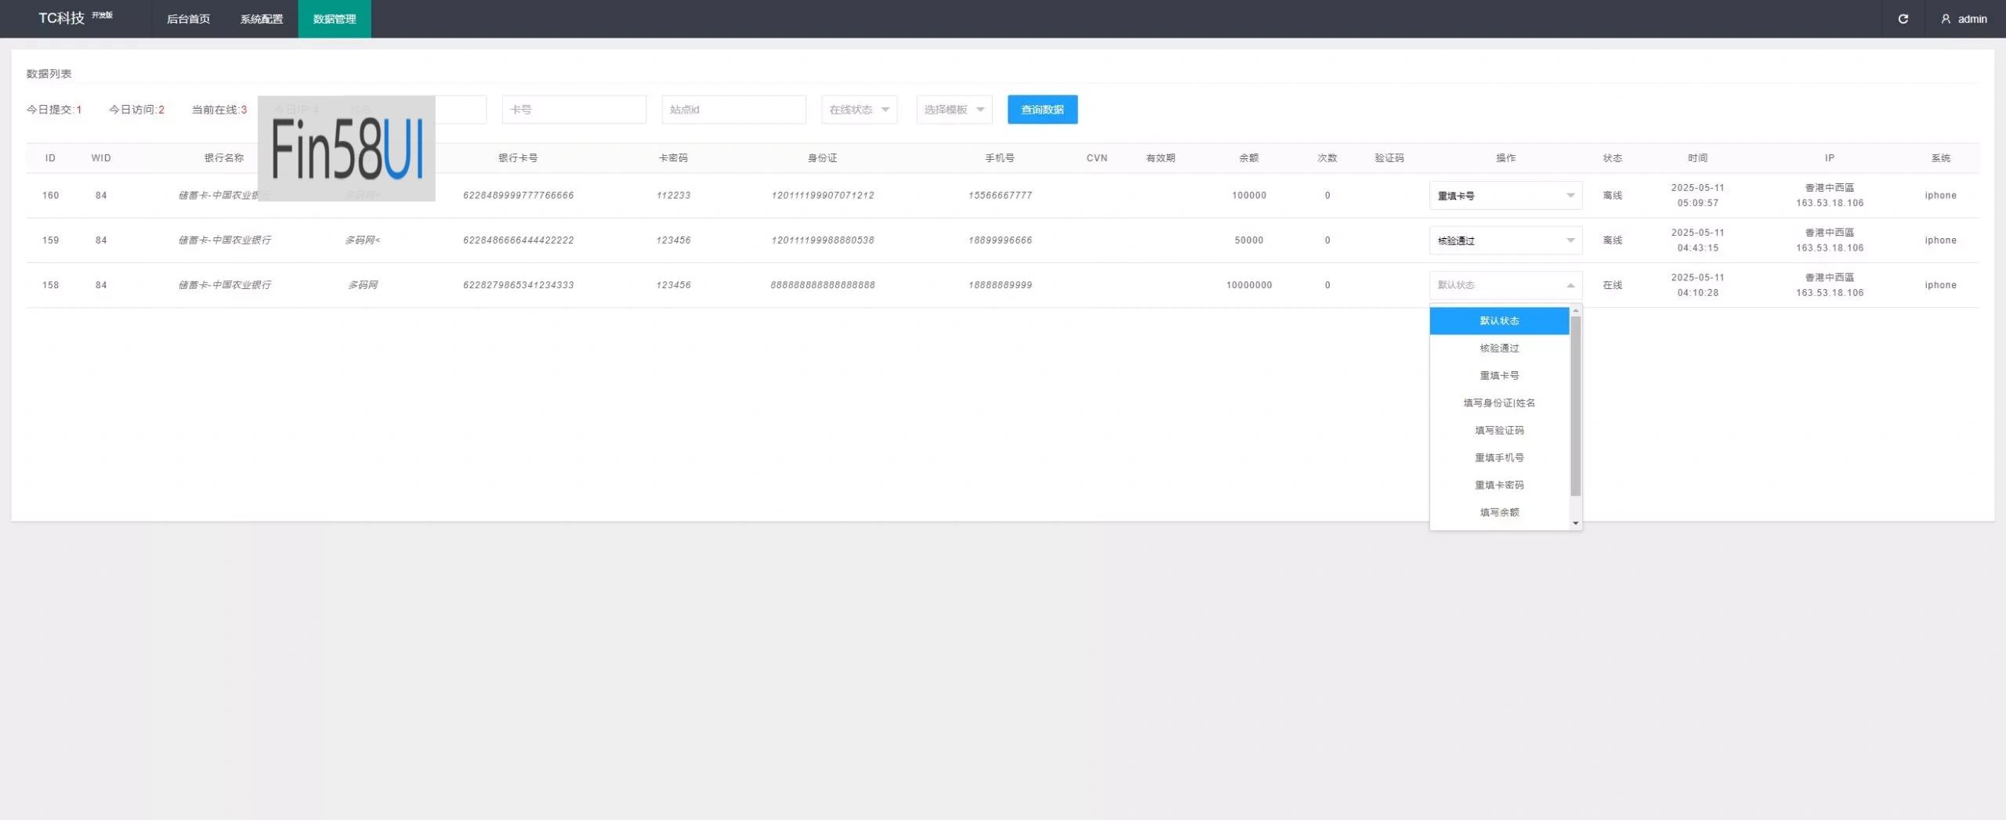Click the refresh icon in top bar

pyautogui.click(x=1903, y=19)
